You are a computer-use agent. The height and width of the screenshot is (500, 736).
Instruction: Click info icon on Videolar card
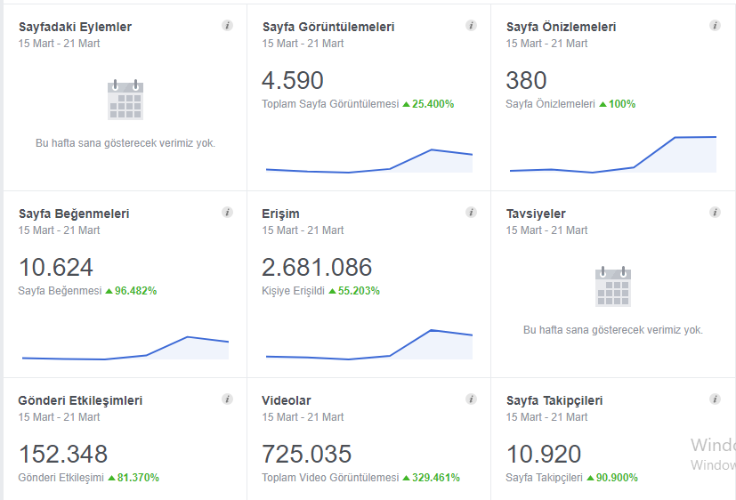(471, 399)
